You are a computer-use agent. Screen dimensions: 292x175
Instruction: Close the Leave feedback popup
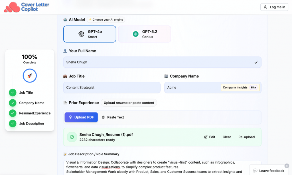click(286, 166)
